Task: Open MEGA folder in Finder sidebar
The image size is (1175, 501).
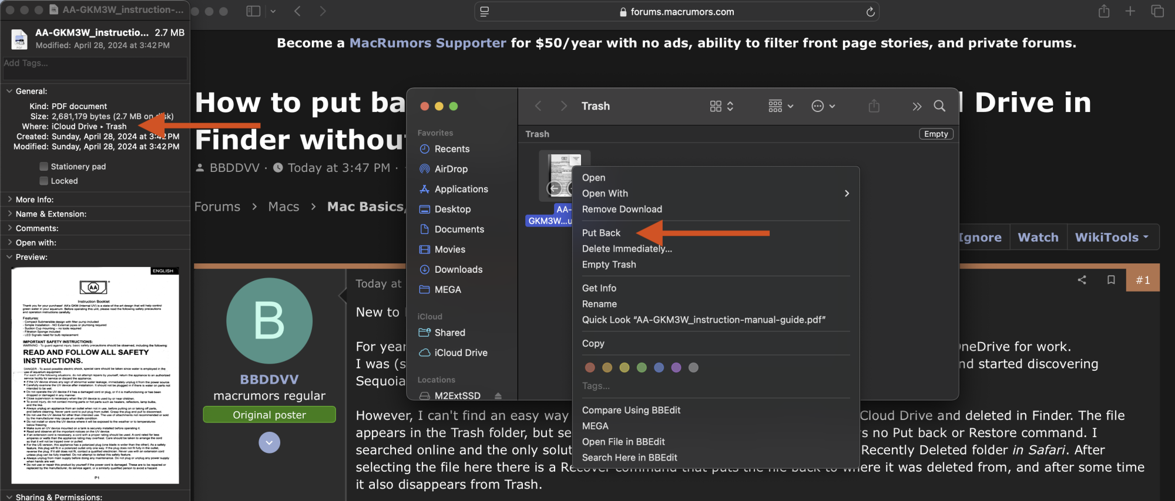Action: point(448,290)
